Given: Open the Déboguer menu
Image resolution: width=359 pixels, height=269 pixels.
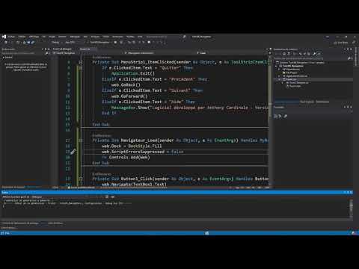Looking at the screenshot, I should point(75,37).
